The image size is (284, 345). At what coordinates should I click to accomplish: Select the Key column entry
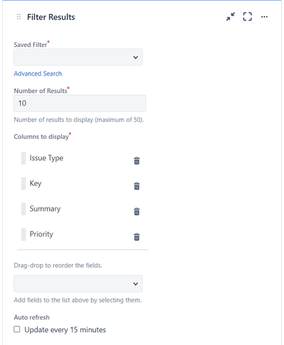36,183
